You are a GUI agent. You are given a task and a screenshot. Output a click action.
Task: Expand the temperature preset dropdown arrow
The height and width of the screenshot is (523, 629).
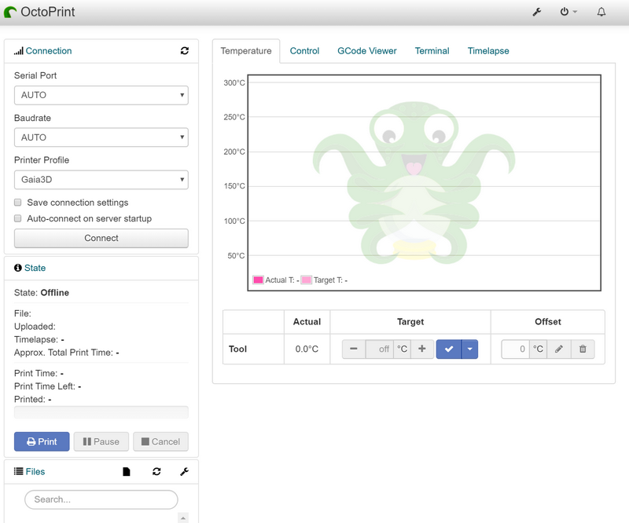(469, 349)
